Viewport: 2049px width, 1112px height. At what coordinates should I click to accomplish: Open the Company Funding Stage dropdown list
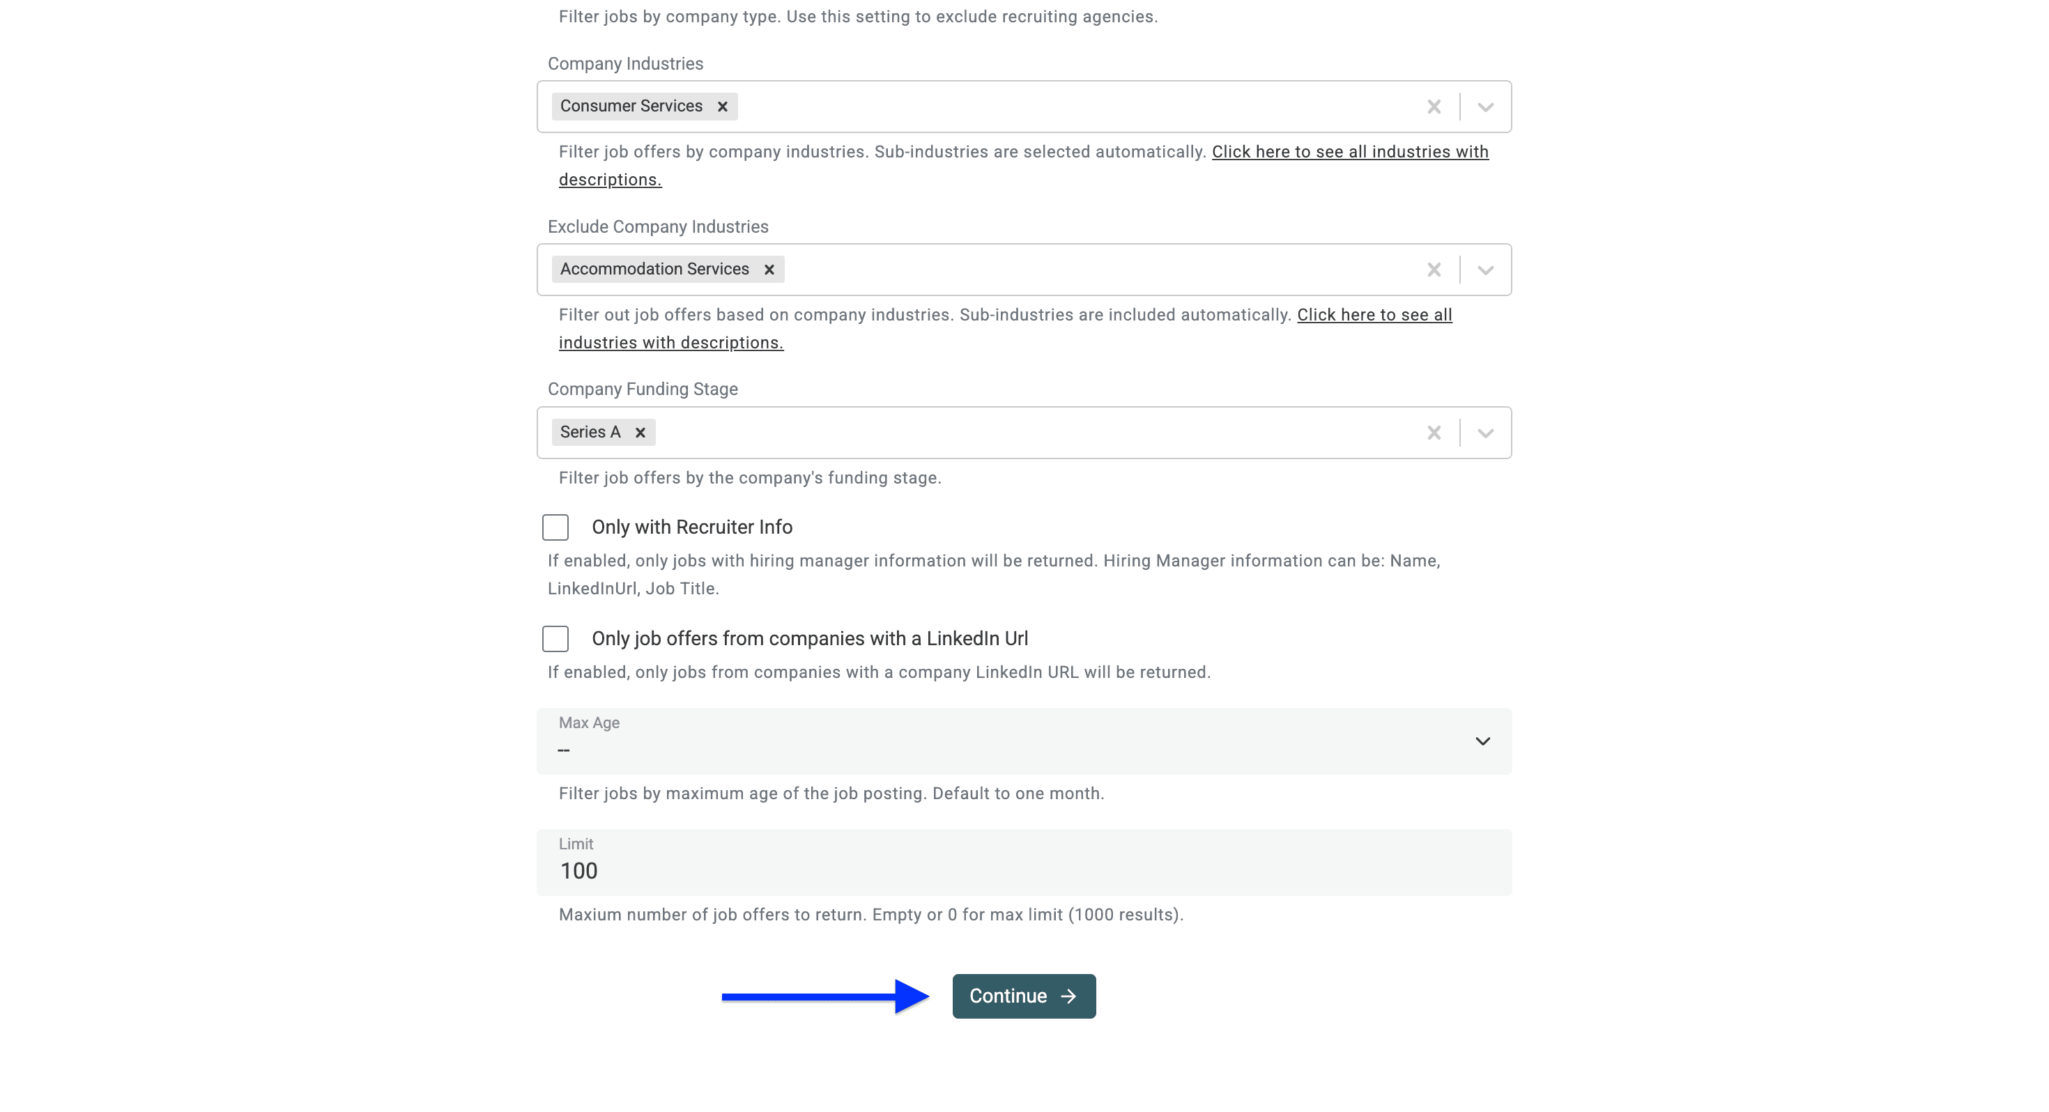click(1486, 432)
